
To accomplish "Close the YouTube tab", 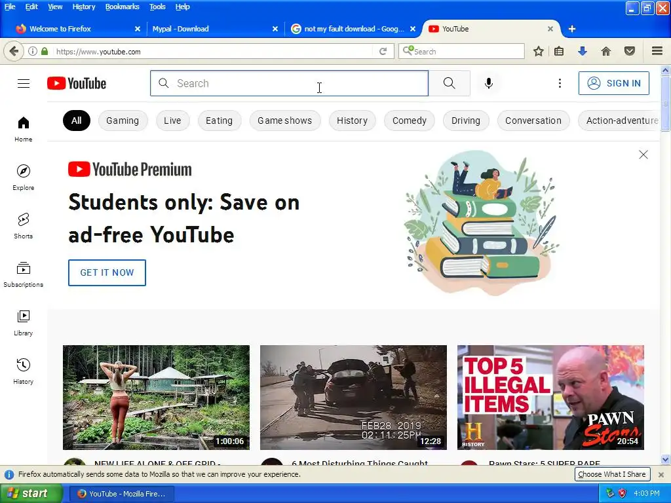I will click(550, 29).
